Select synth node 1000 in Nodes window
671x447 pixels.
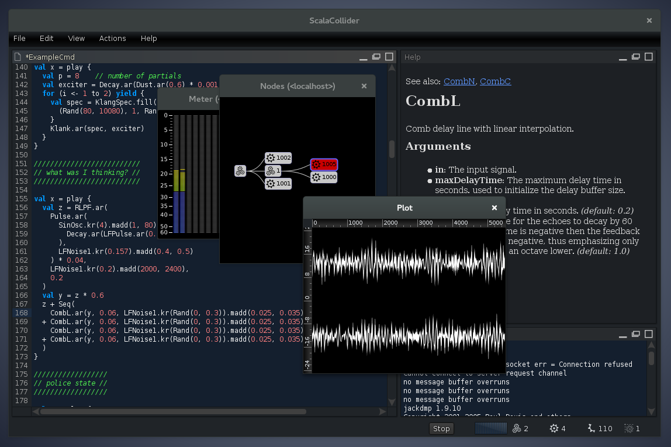pos(324,177)
